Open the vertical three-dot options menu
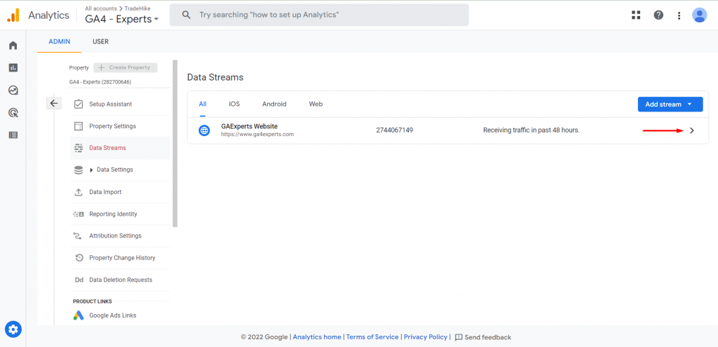Image resolution: width=718 pixels, height=347 pixels. tap(679, 15)
